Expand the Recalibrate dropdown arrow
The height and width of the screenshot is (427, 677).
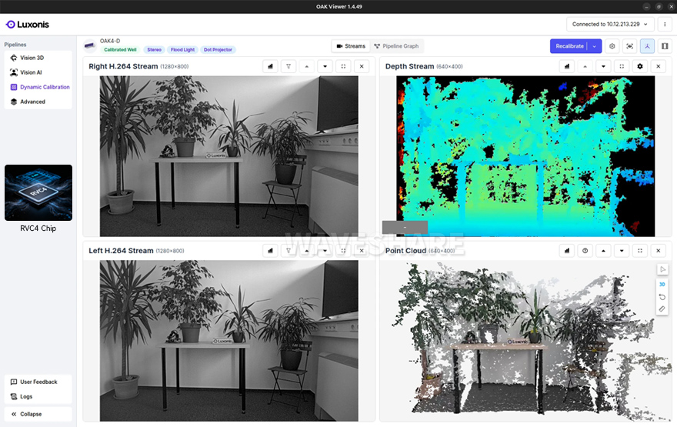595,46
